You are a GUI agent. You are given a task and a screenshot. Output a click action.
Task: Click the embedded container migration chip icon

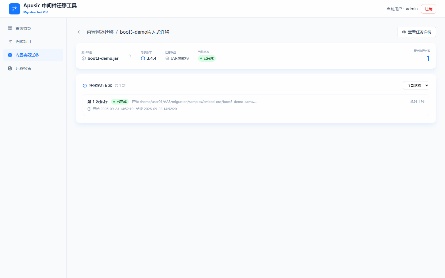point(10,55)
